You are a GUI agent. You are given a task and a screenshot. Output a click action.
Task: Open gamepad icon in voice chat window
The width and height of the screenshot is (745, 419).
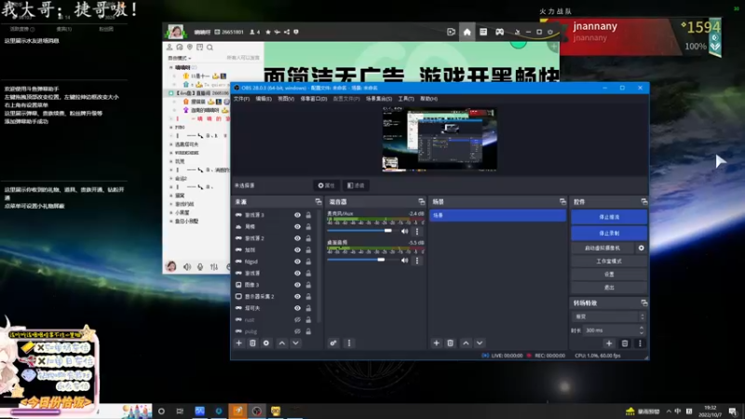point(499,32)
